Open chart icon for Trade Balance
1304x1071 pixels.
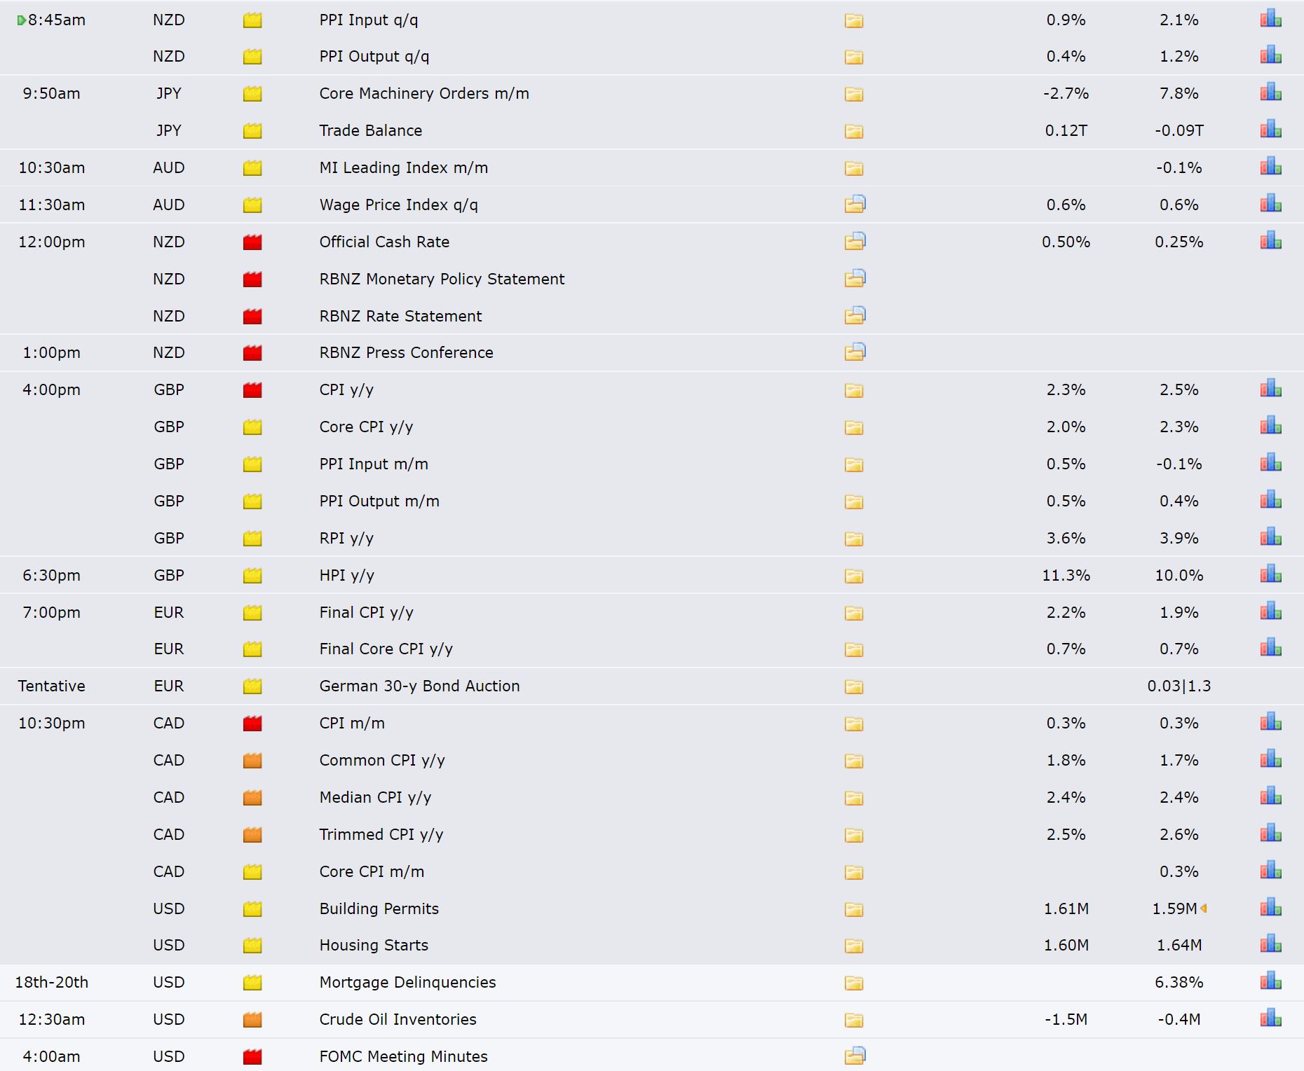[1270, 130]
